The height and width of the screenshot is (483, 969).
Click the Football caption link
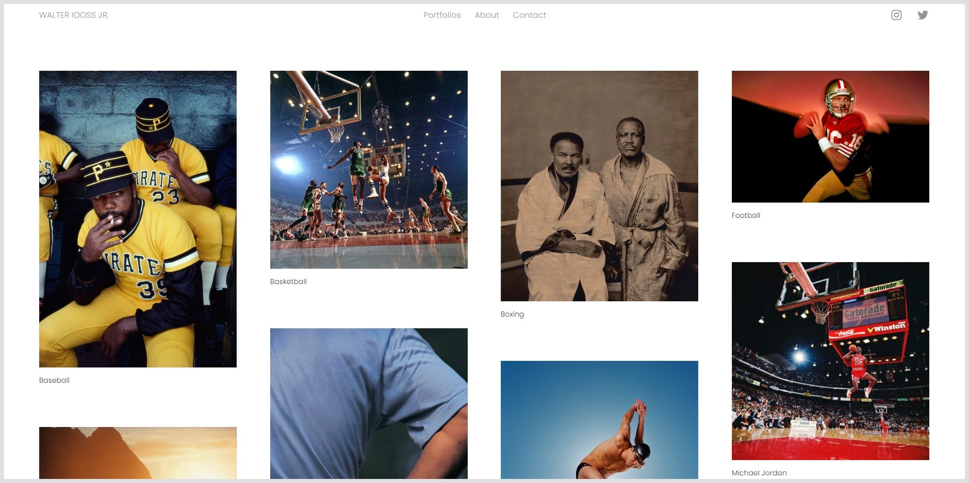tap(746, 215)
